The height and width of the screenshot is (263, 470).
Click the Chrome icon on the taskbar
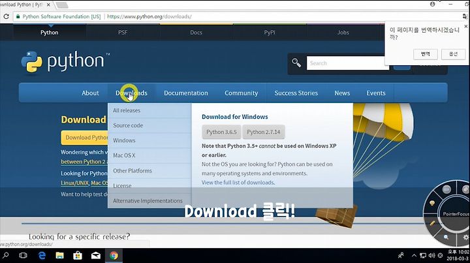[x=114, y=255]
